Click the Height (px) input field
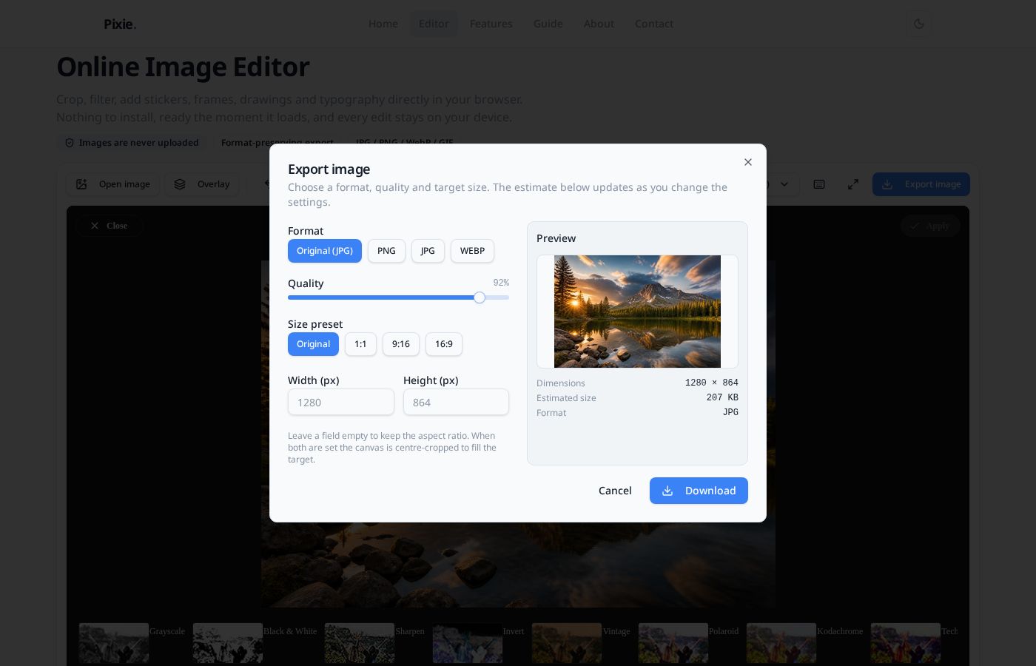This screenshot has height=666, width=1036. (456, 402)
